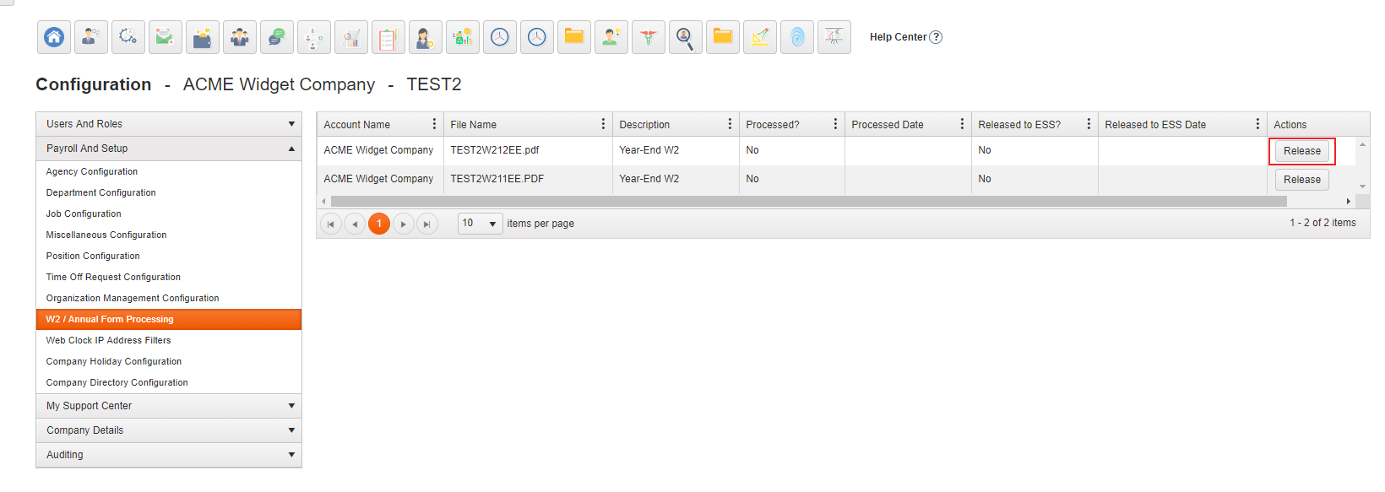Viewport: 1385px width, 492px height.
Task: Open Released to ESS? column options menu
Action: [x=1089, y=124]
